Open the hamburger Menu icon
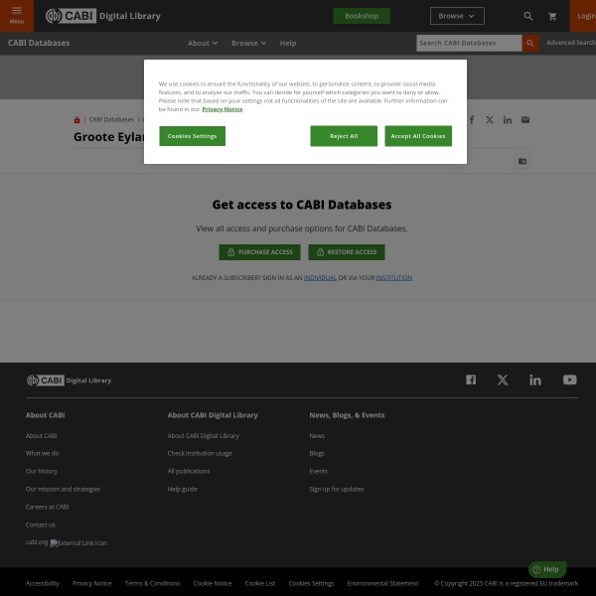The image size is (596, 596). click(17, 14)
